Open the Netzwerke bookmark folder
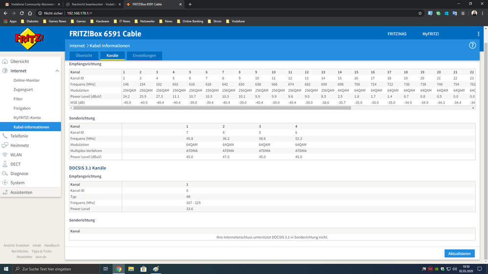Screen dimensions: 488x274 [145, 21]
